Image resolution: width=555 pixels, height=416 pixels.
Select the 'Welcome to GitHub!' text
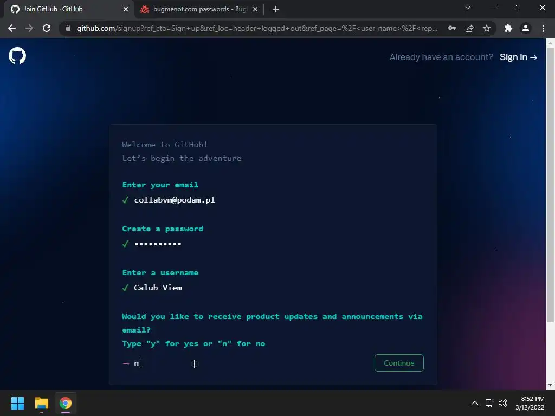[165, 144]
